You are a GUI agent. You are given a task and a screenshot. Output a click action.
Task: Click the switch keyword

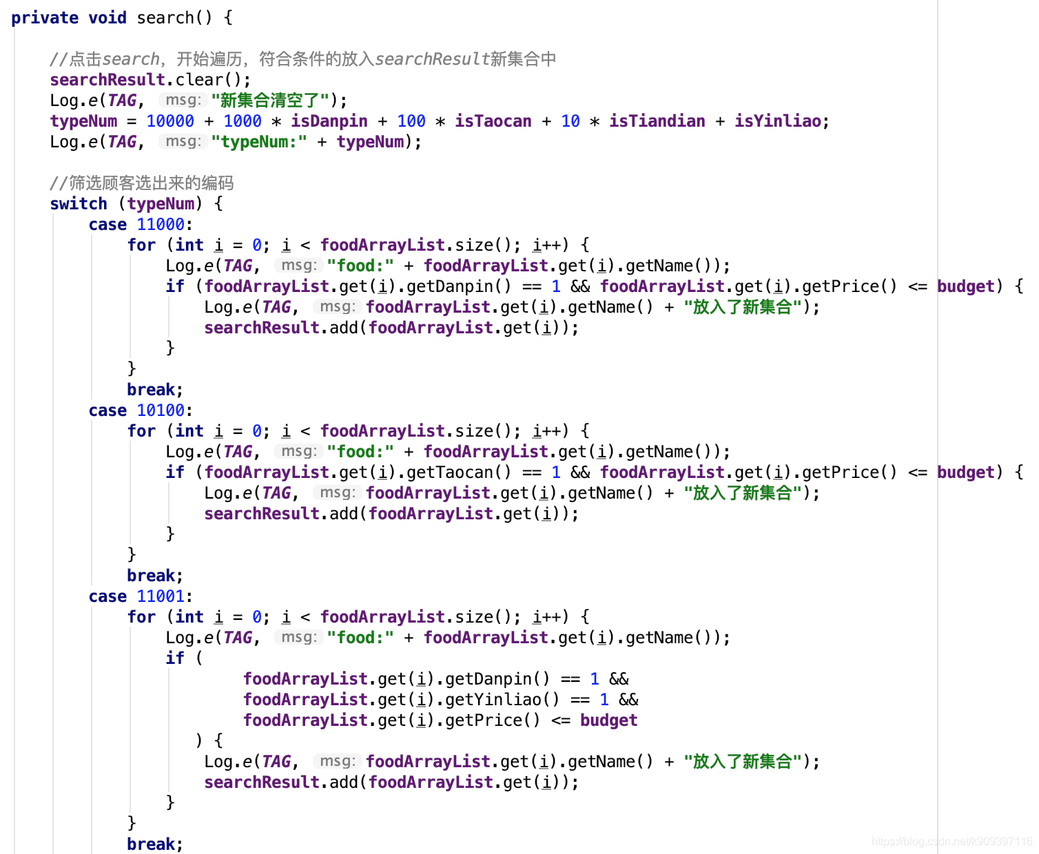pos(79,204)
